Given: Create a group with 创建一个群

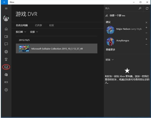Looking at the screenshot, I should (115, 16).
